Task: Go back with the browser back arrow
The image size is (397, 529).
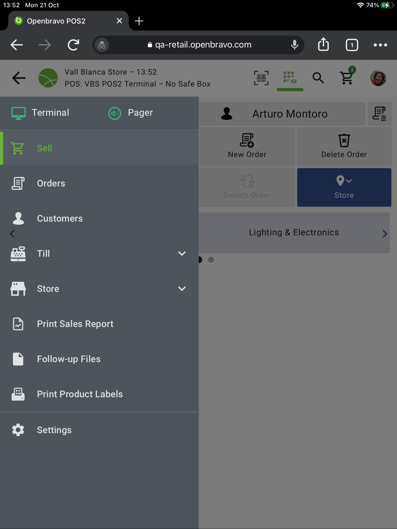Action: pos(17,45)
